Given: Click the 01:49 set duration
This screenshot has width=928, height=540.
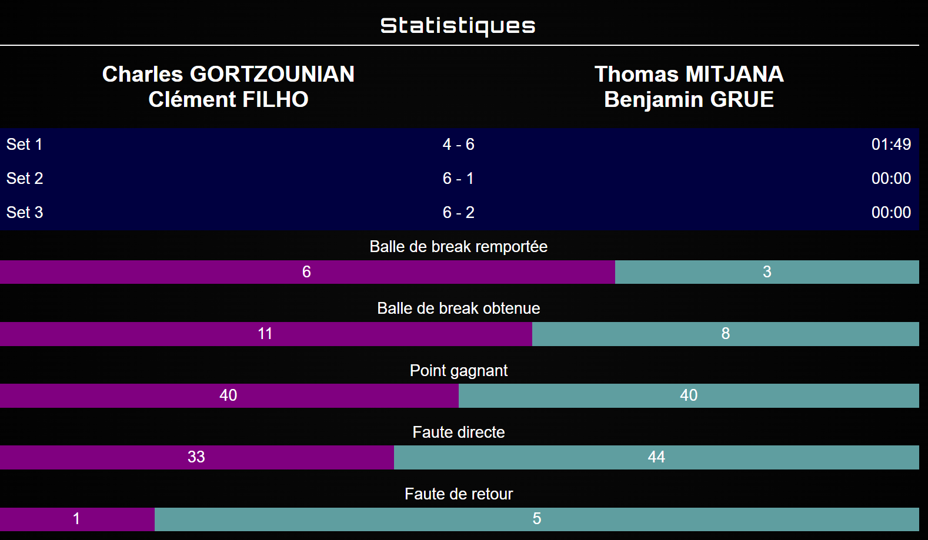Looking at the screenshot, I should click(891, 145).
